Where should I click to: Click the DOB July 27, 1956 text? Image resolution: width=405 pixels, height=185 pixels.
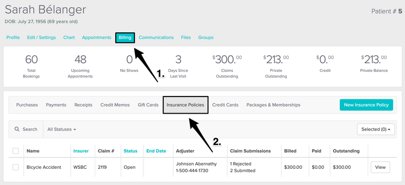[x=41, y=22]
